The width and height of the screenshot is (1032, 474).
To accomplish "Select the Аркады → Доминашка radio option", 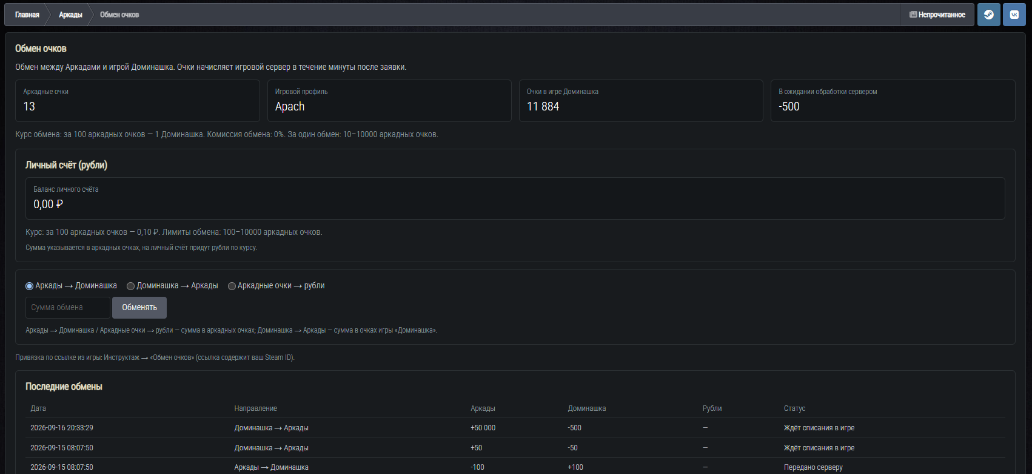I will (29, 286).
